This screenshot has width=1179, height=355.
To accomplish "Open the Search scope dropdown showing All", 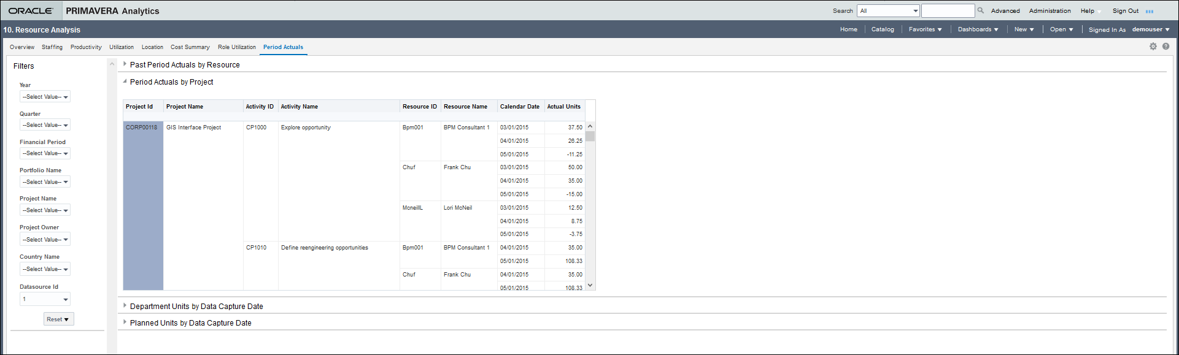I will click(888, 10).
